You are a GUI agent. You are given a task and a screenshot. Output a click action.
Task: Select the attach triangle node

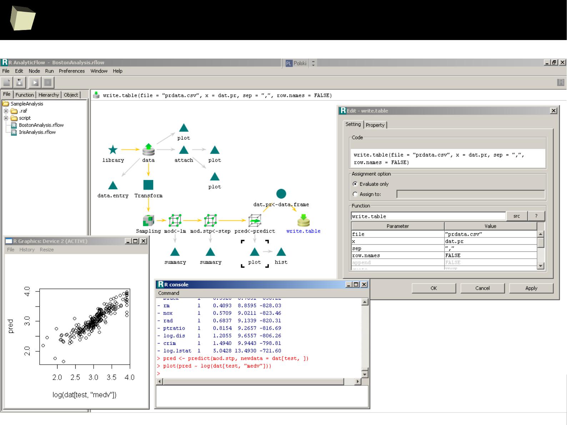click(x=184, y=150)
